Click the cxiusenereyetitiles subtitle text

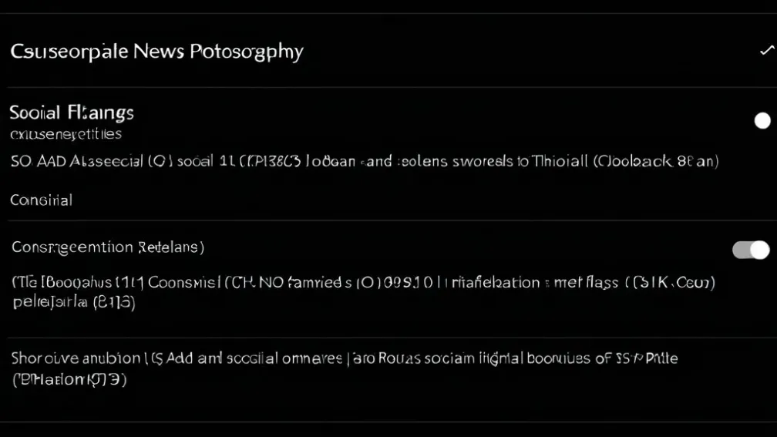(x=66, y=134)
